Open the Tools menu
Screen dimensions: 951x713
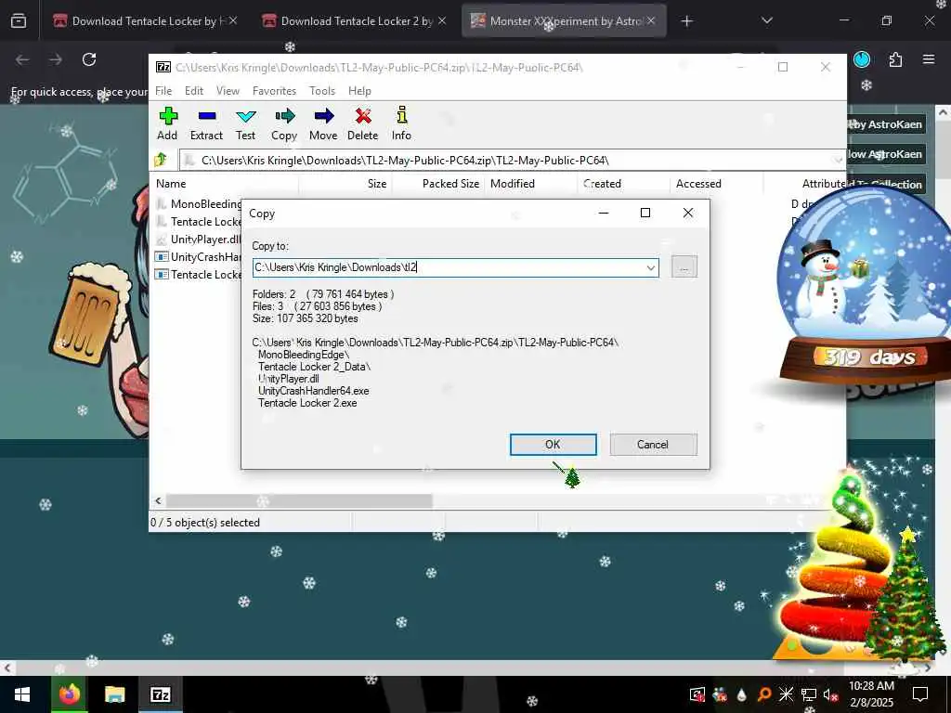click(x=322, y=91)
